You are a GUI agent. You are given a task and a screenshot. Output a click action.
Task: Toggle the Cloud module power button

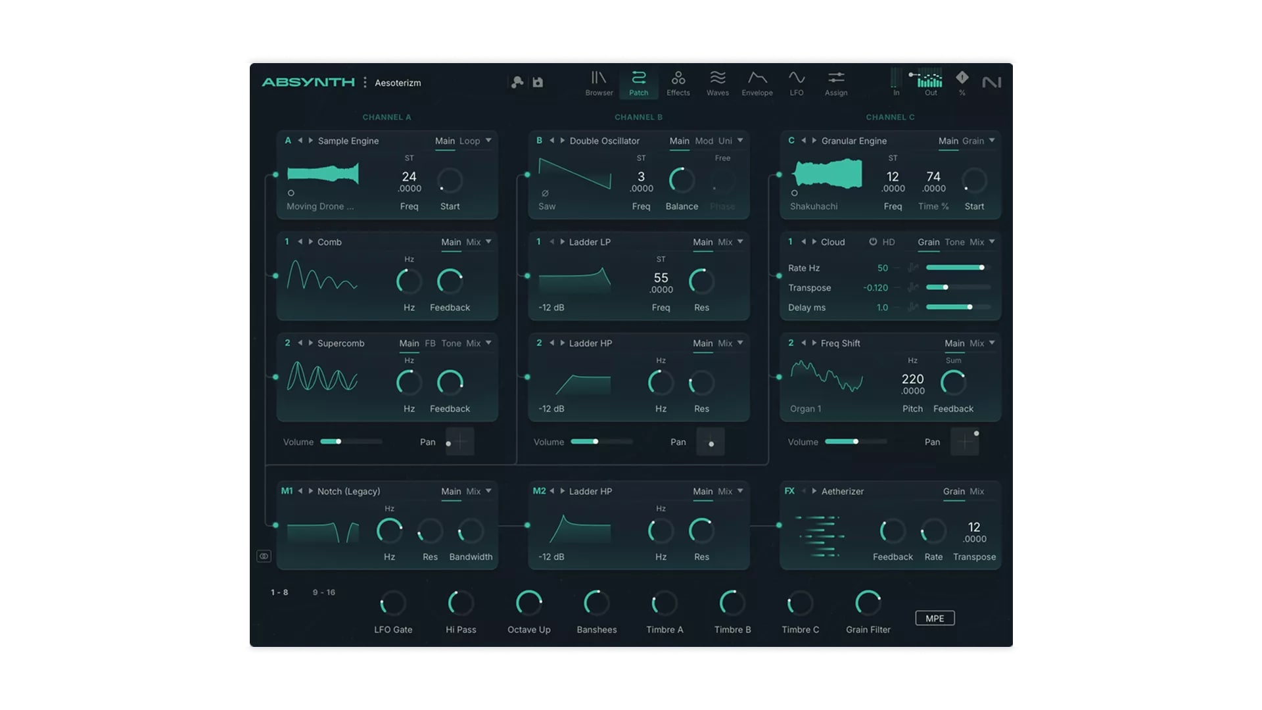pyautogui.click(x=872, y=242)
